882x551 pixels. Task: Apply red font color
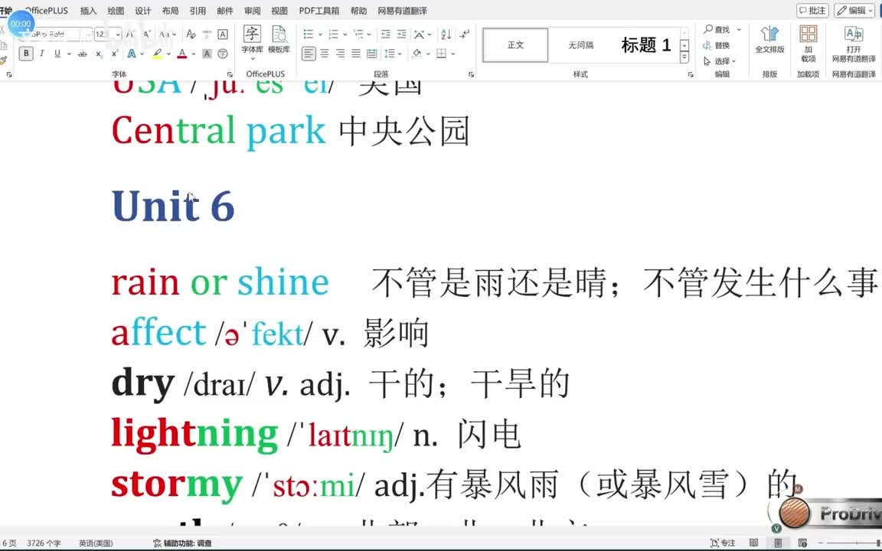coord(181,54)
